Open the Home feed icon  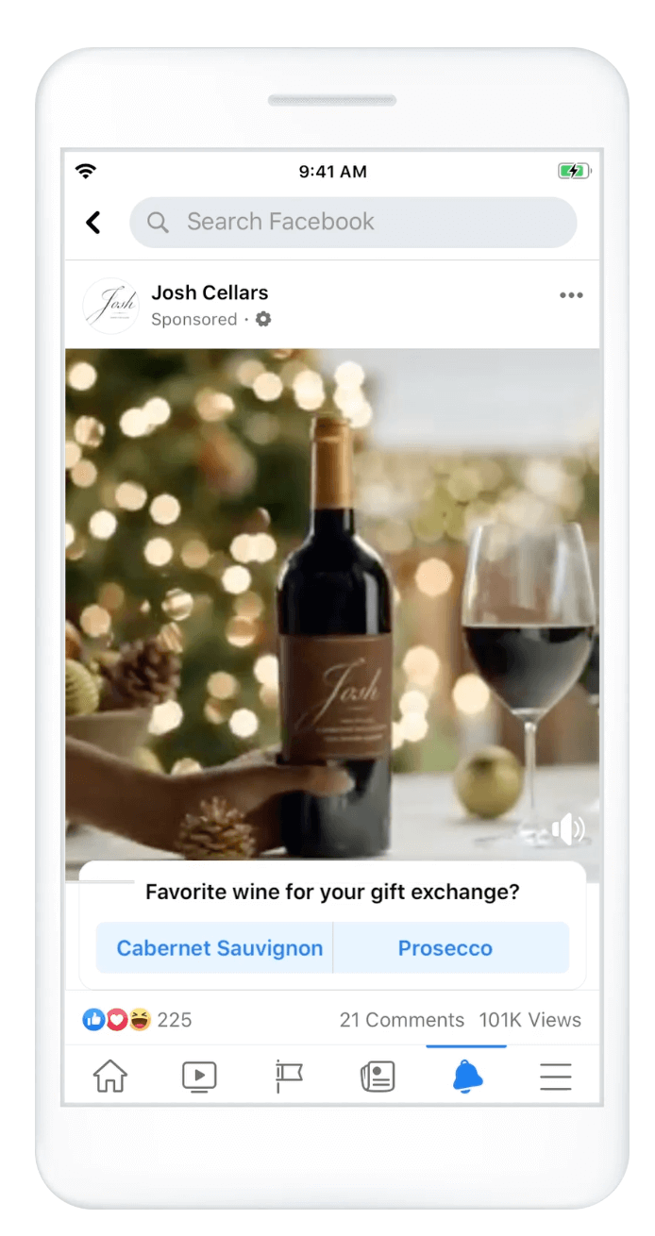click(x=109, y=1077)
